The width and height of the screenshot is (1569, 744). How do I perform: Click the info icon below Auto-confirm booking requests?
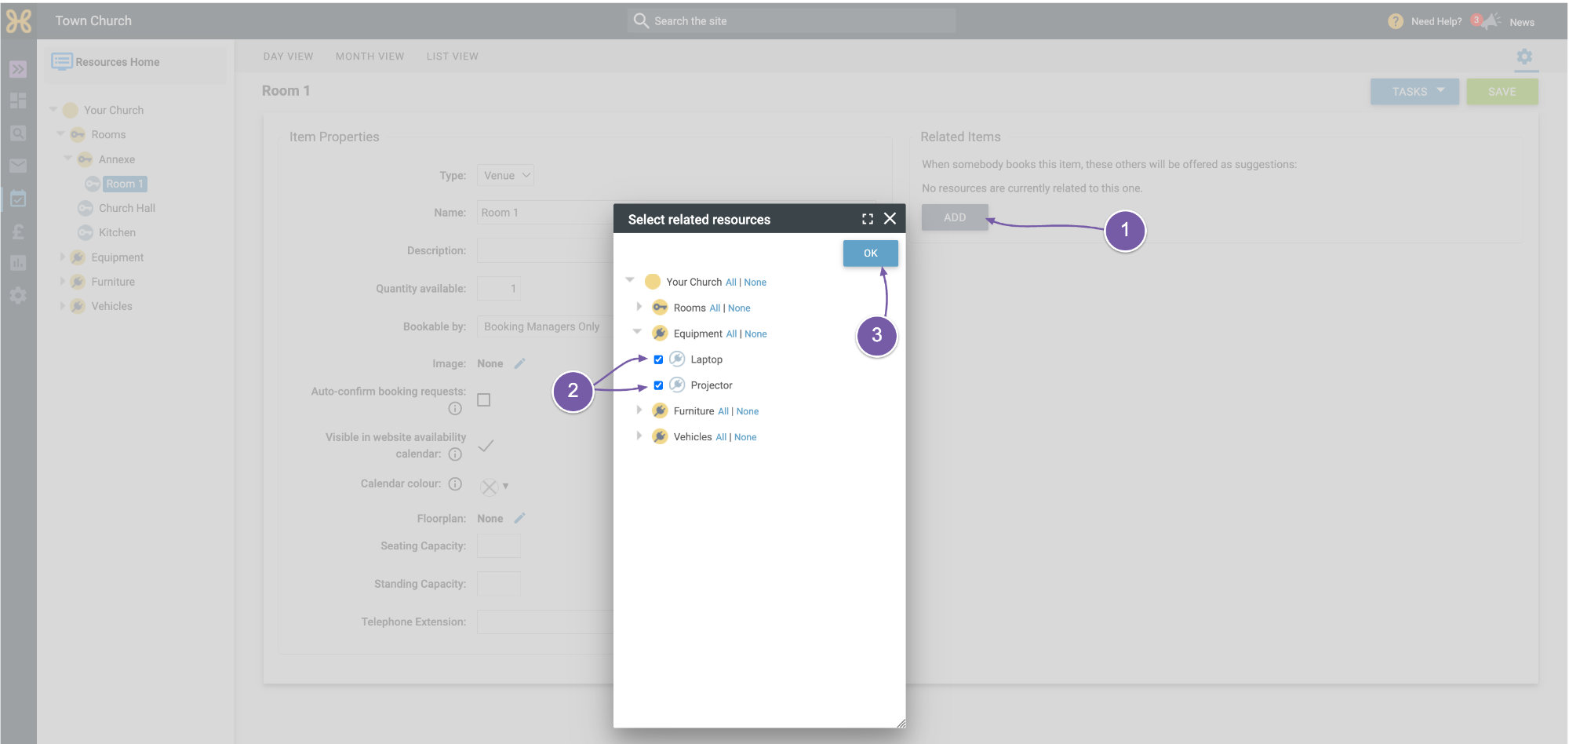click(x=455, y=408)
